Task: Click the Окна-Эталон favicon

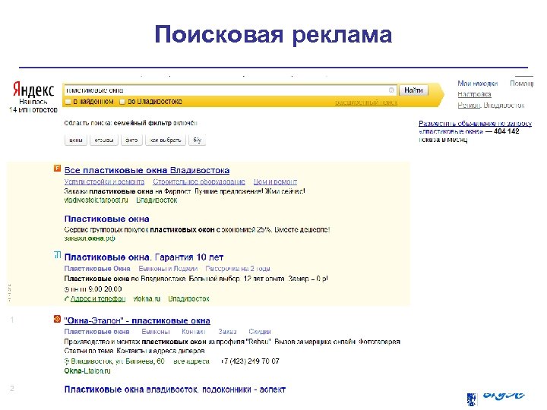Action: (x=57, y=319)
